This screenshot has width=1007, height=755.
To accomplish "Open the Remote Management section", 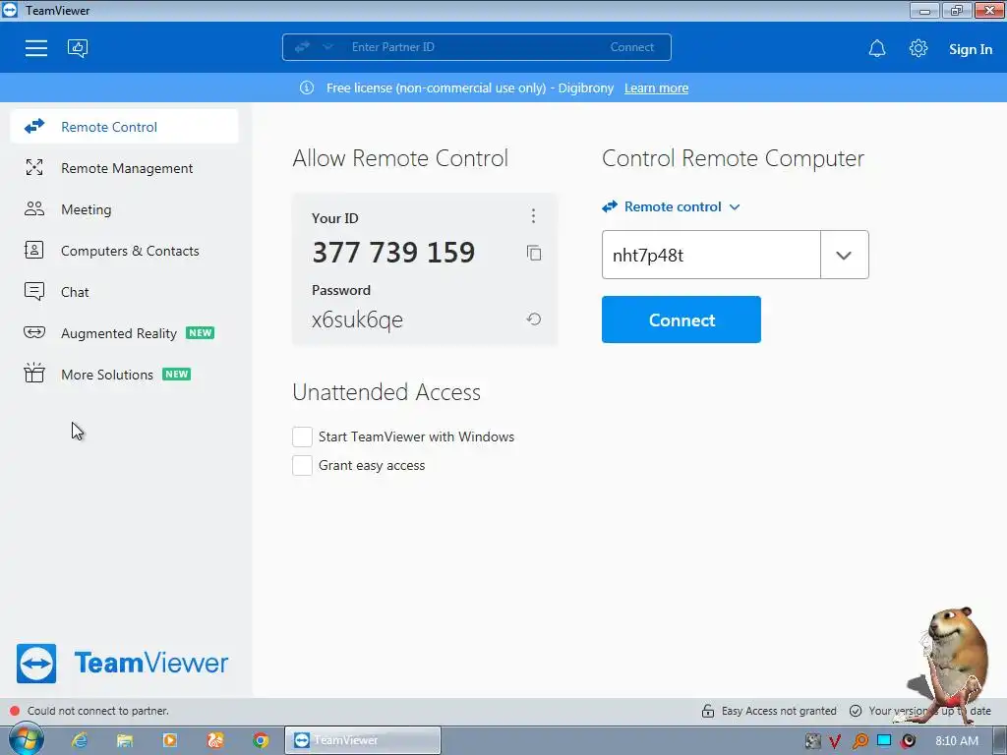I will pyautogui.click(x=125, y=168).
